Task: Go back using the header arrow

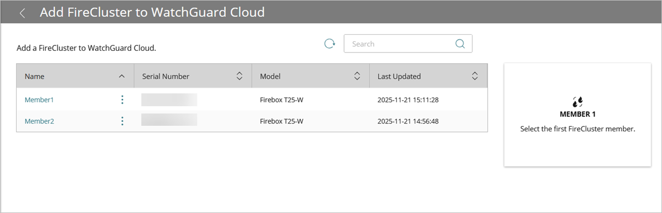Action: 22,13
